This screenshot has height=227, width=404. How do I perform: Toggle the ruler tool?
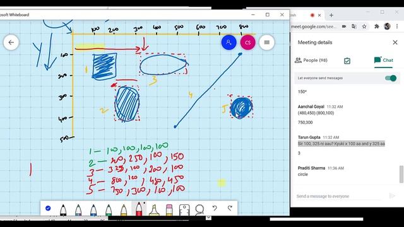tap(184, 210)
